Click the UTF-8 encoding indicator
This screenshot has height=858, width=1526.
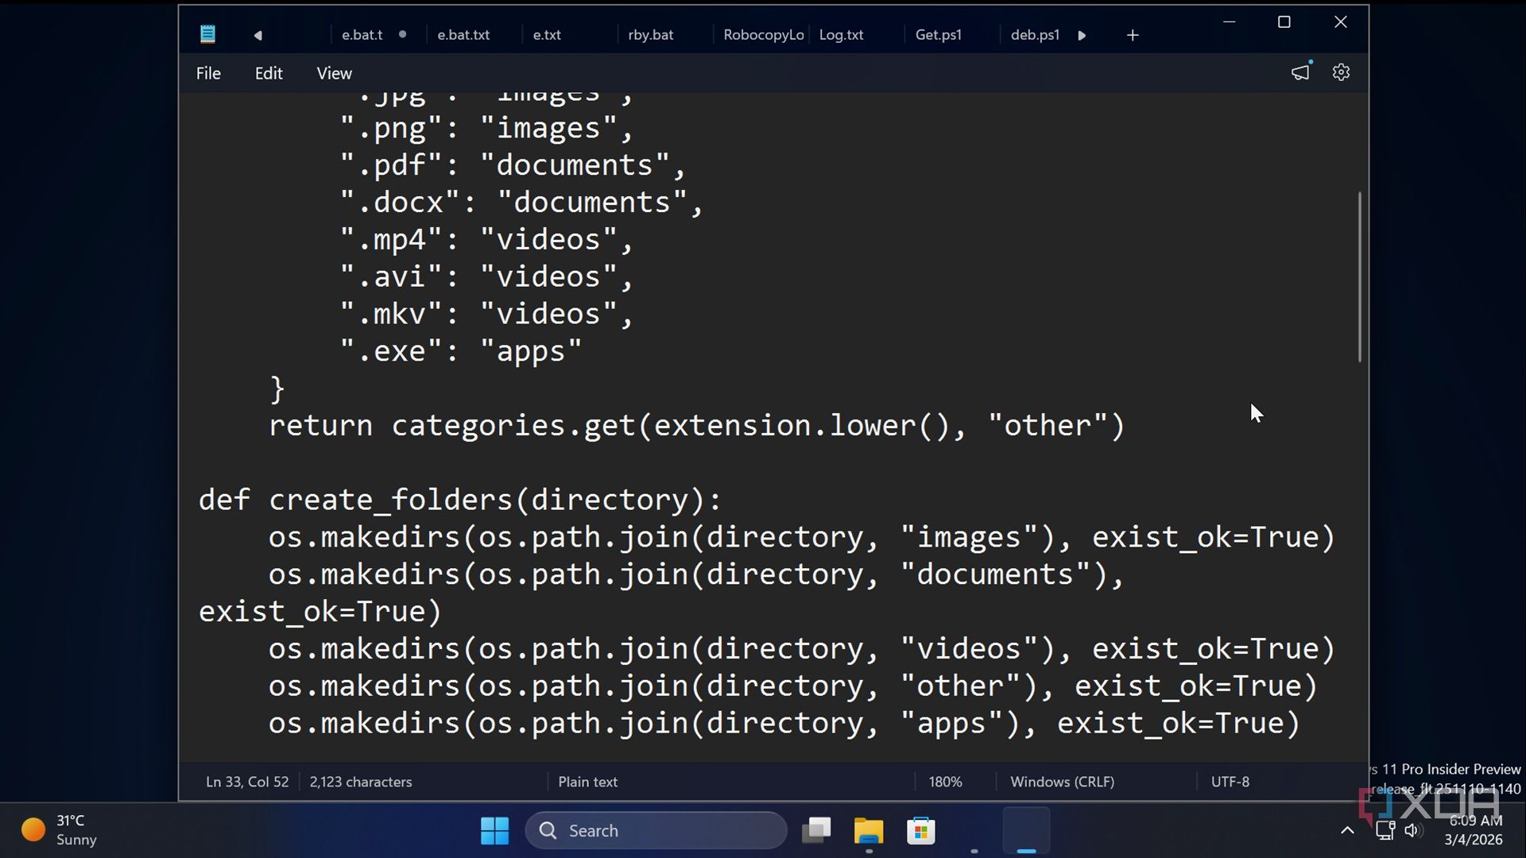tap(1230, 782)
